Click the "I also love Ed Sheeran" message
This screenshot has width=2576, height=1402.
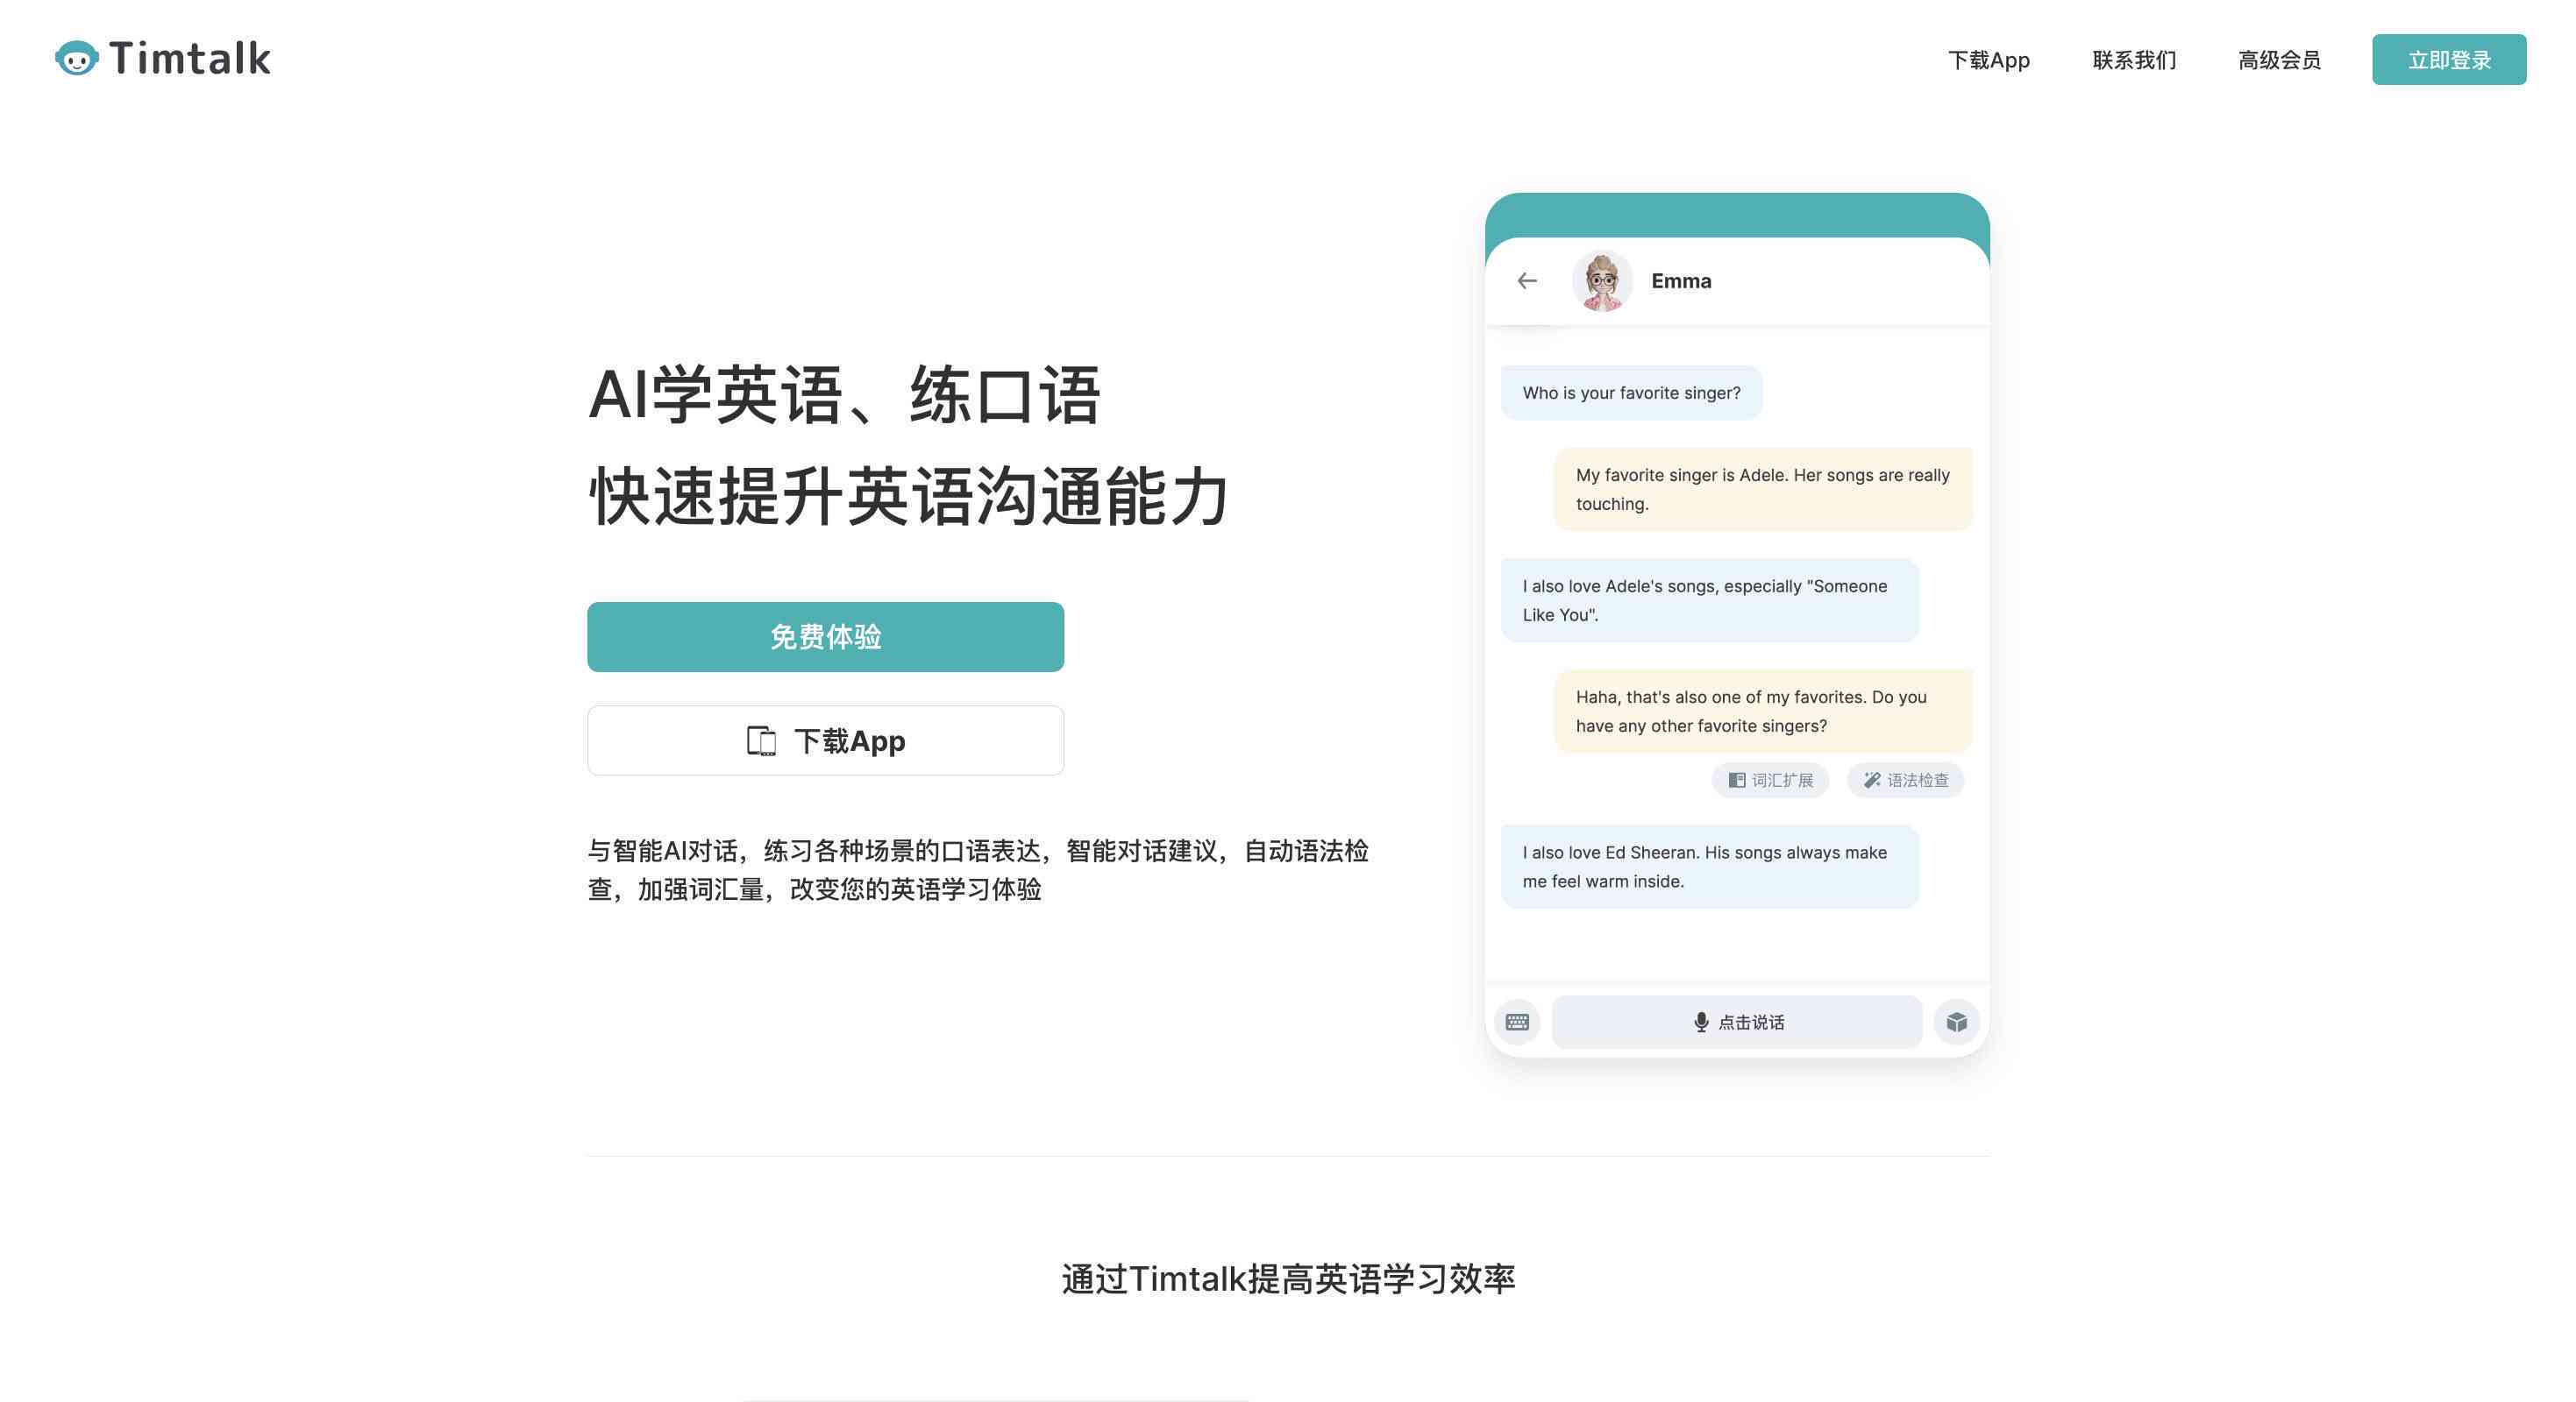pos(1710,867)
